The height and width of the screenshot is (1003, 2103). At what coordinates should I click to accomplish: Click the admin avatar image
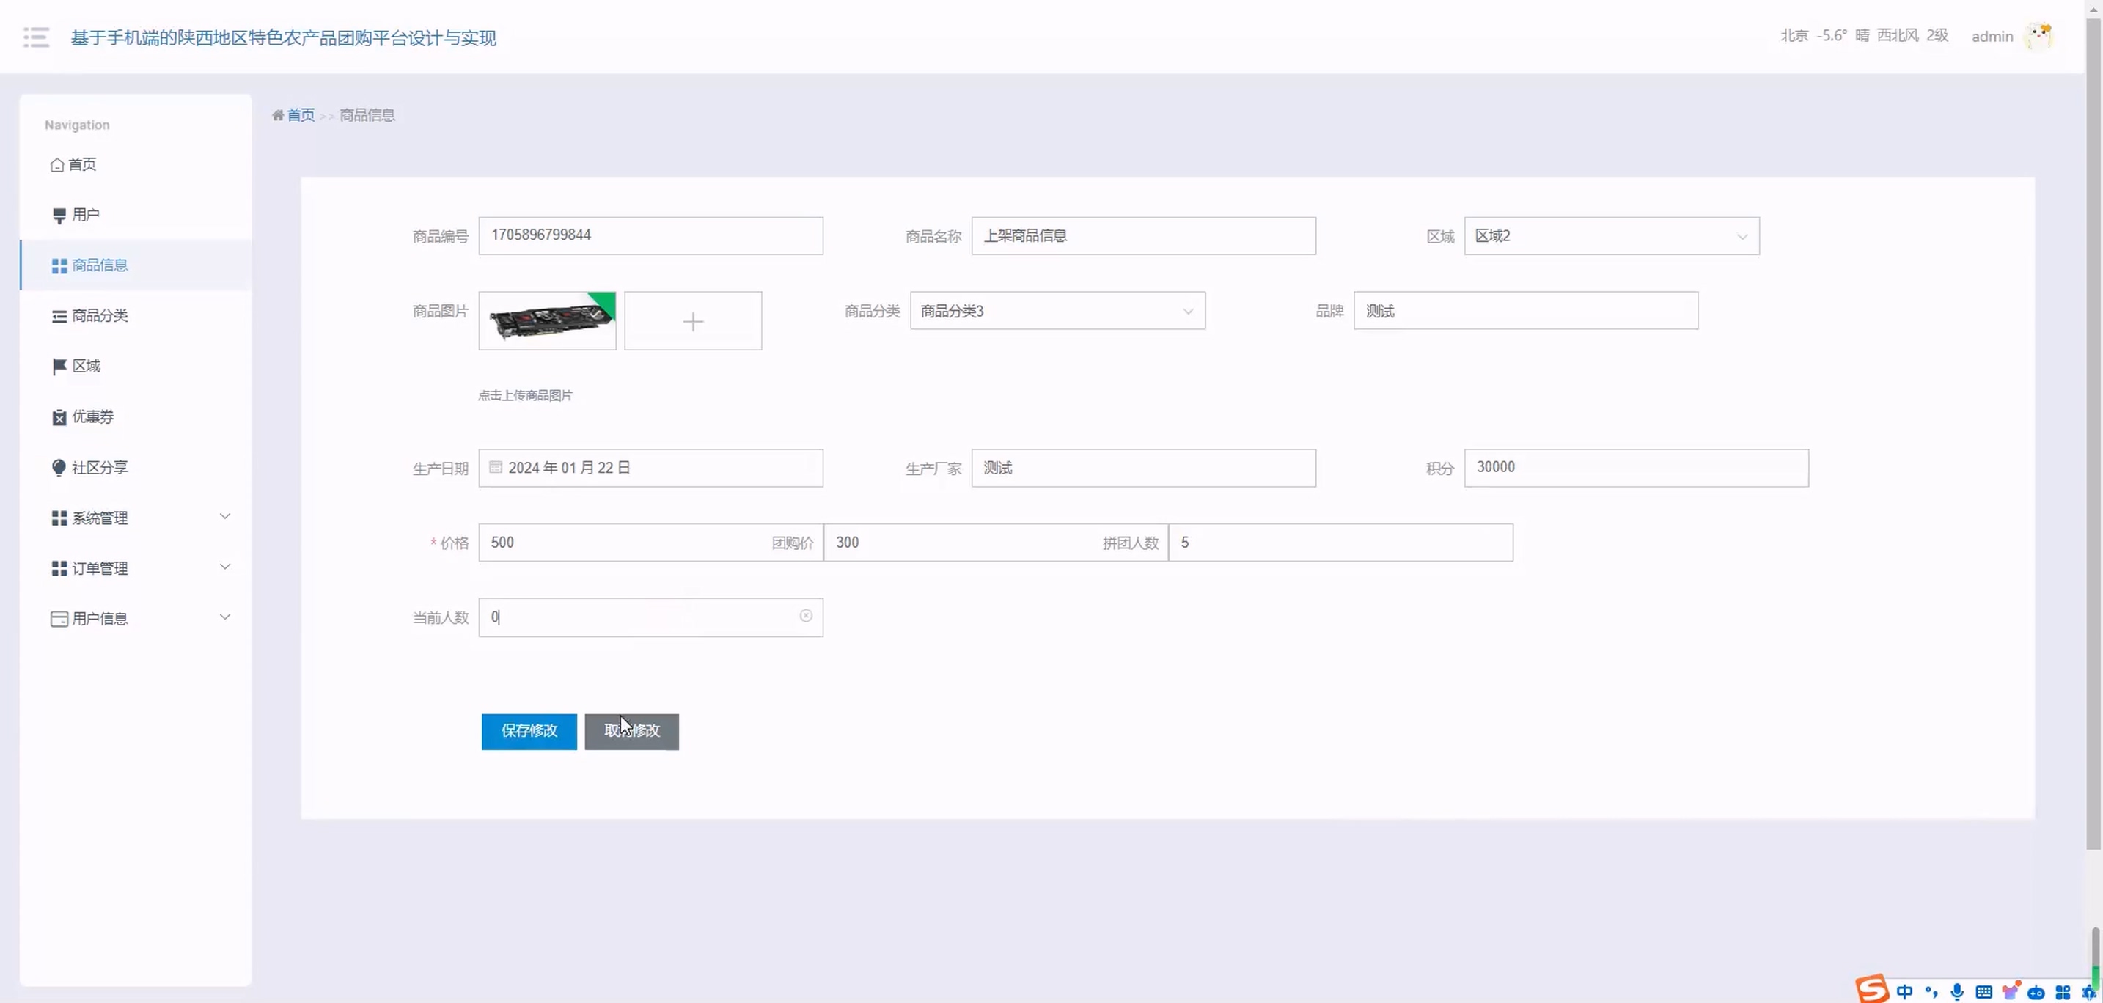pyautogui.click(x=2038, y=36)
